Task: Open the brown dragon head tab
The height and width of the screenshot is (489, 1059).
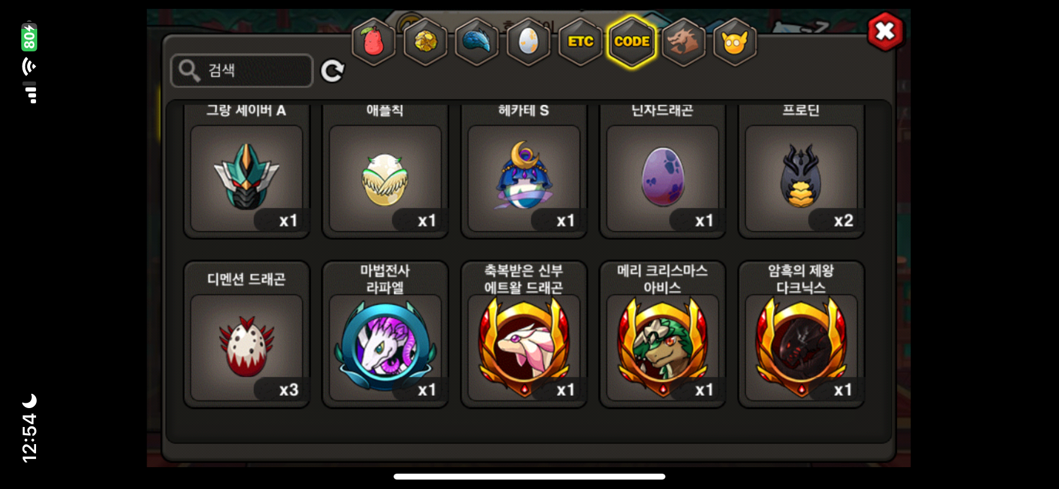Action: coord(683,42)
